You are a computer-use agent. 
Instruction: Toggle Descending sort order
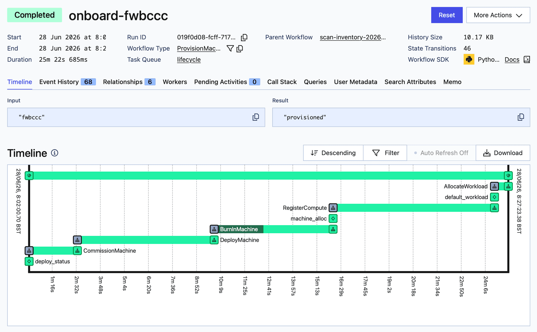coord(333,153)
